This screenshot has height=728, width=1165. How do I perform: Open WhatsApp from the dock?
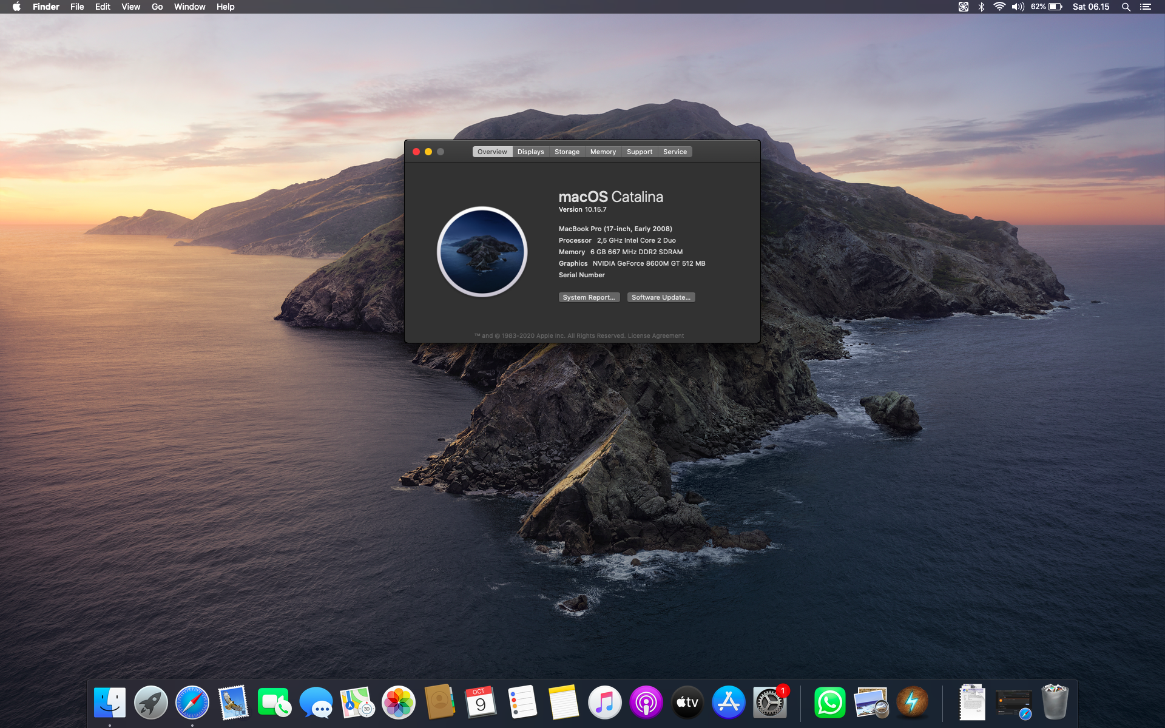[829, 703]
